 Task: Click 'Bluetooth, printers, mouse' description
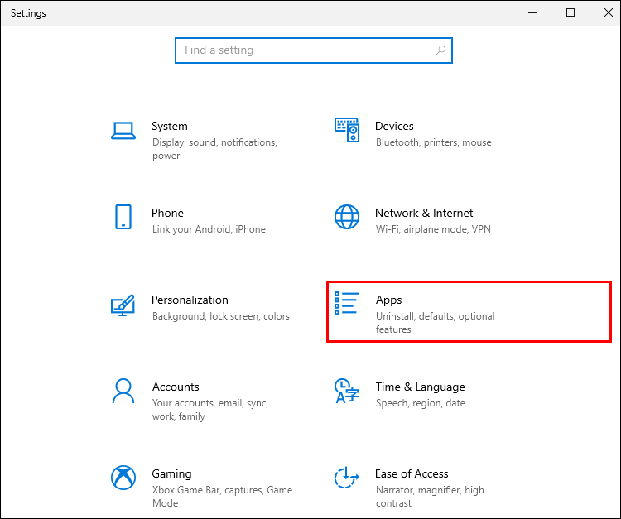click(433, 142)
